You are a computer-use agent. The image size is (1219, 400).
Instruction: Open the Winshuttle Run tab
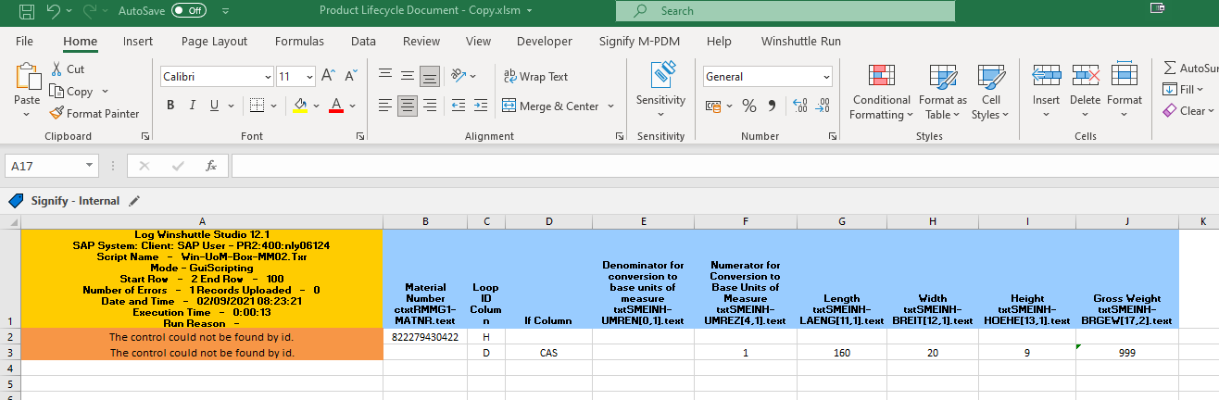800,41
